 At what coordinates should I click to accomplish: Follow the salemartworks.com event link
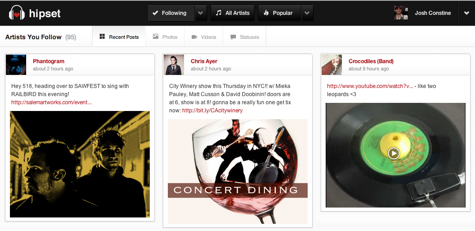(51, 102)
